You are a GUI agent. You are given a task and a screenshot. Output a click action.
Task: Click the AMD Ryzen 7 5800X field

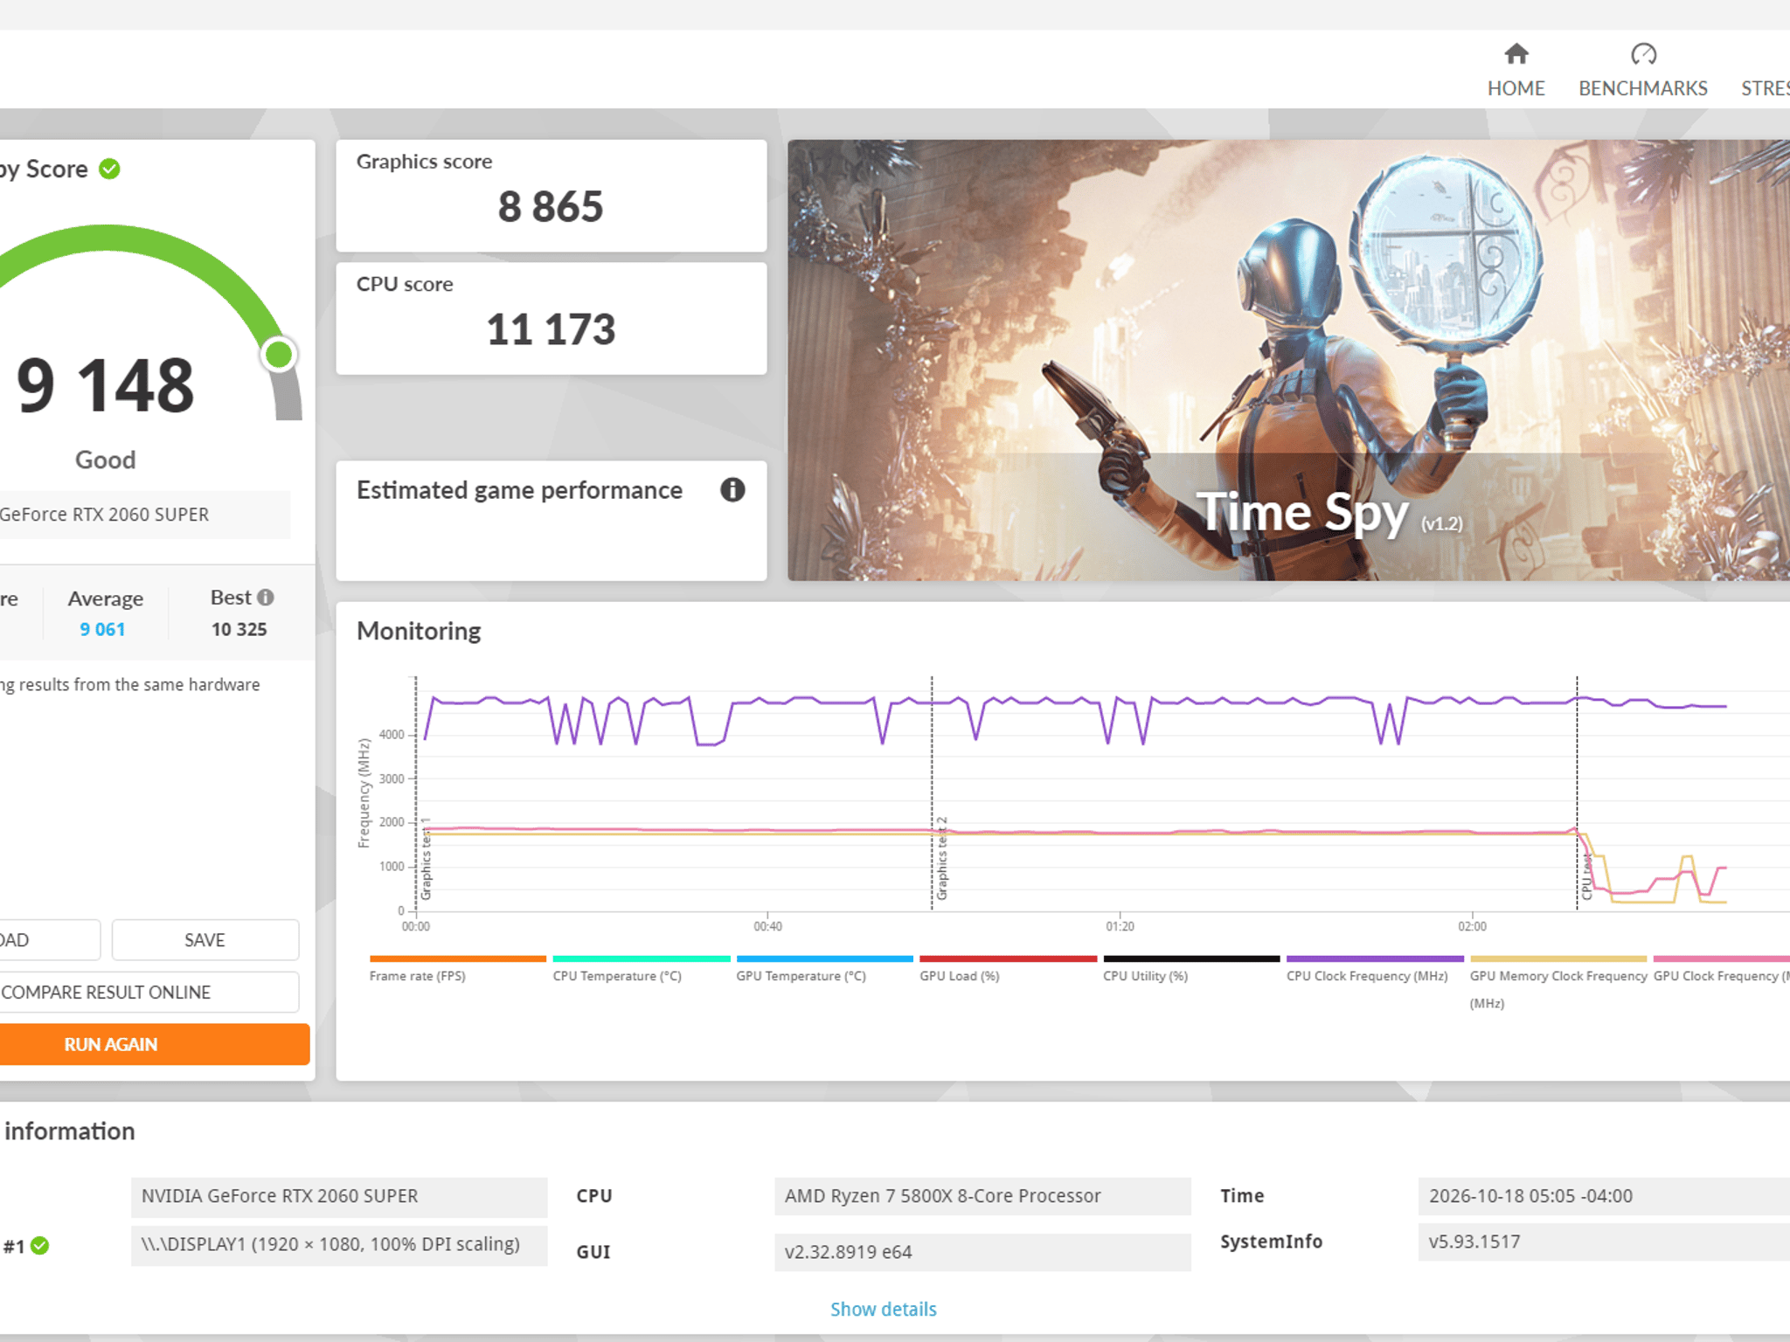click(x=982, y=1196)
